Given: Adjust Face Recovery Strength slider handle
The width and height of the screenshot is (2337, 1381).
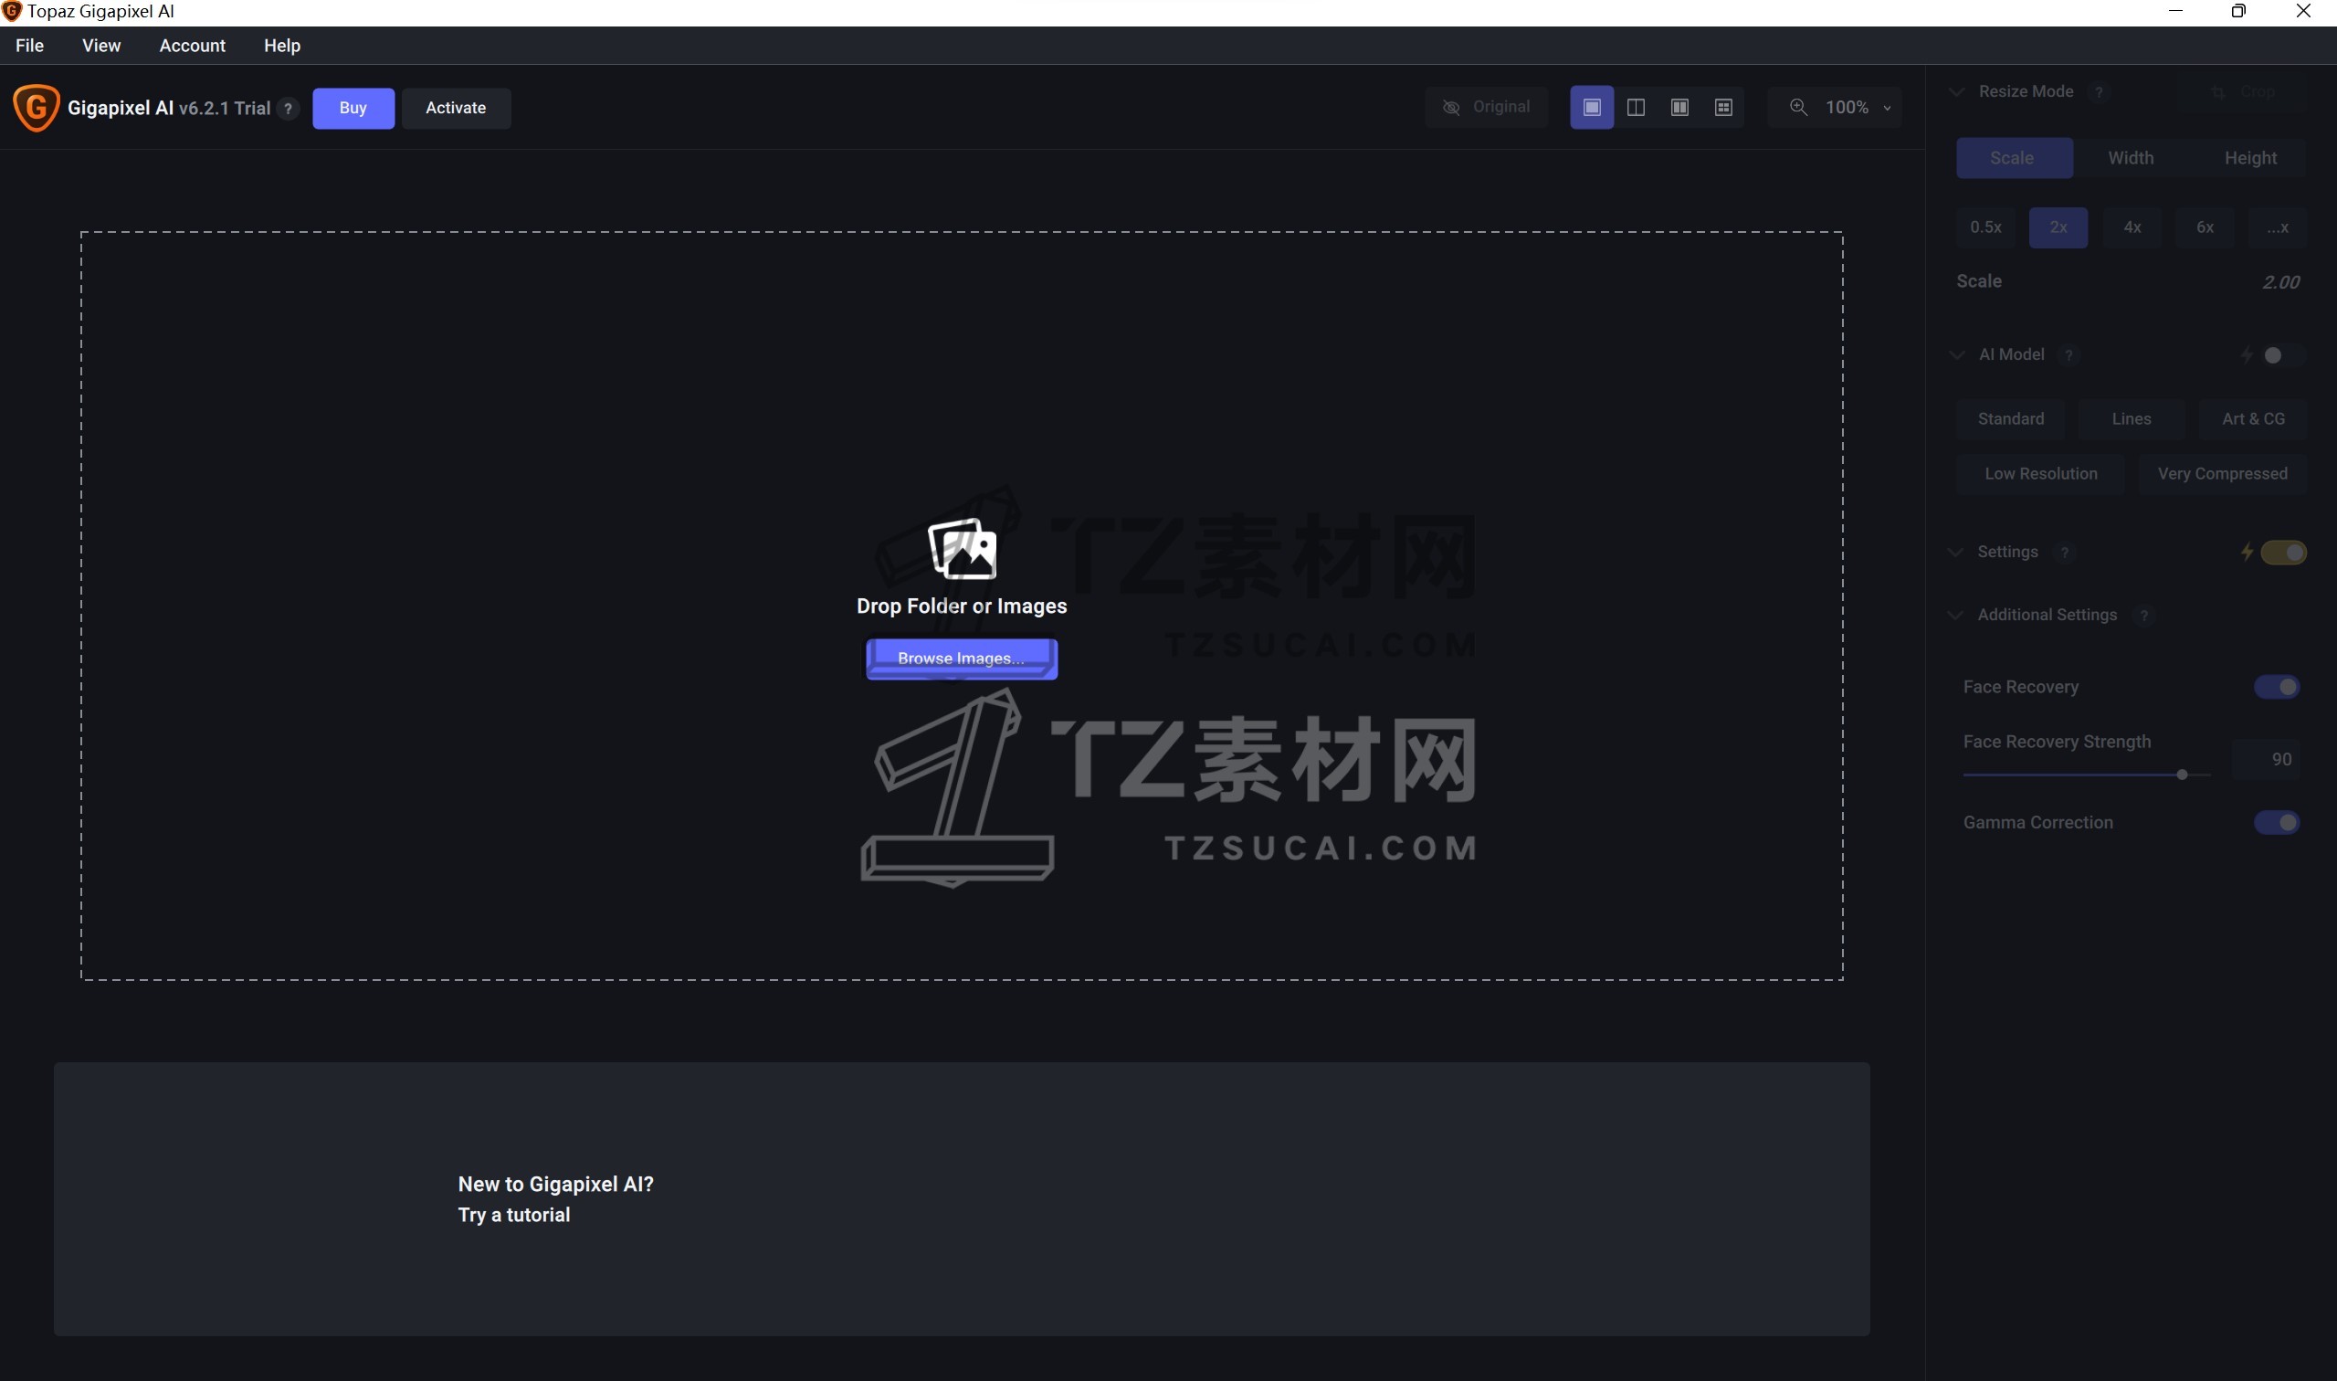Looking at the screenshot, I should coord(2182,775).
